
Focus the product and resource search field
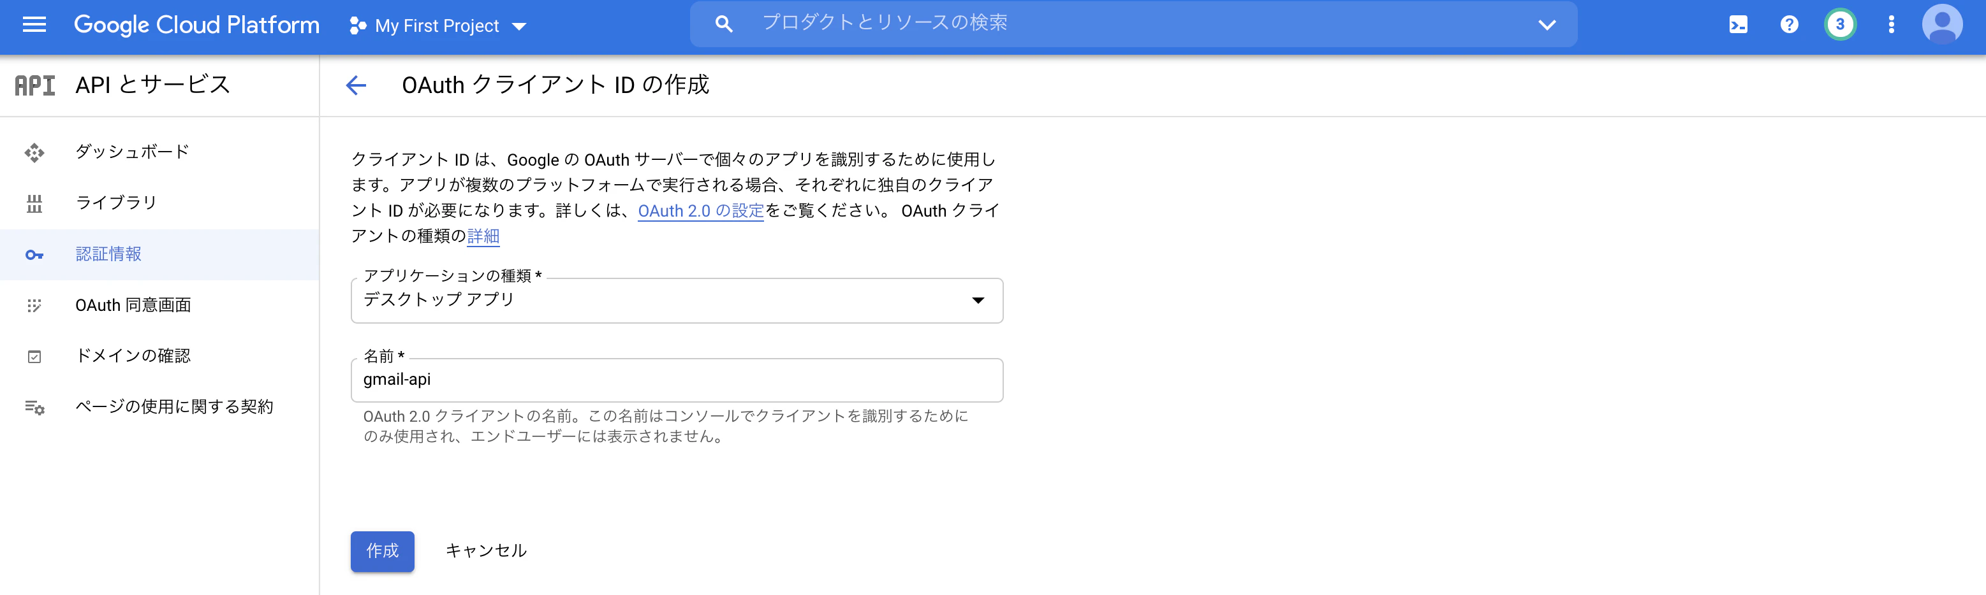coord(1133,24)
